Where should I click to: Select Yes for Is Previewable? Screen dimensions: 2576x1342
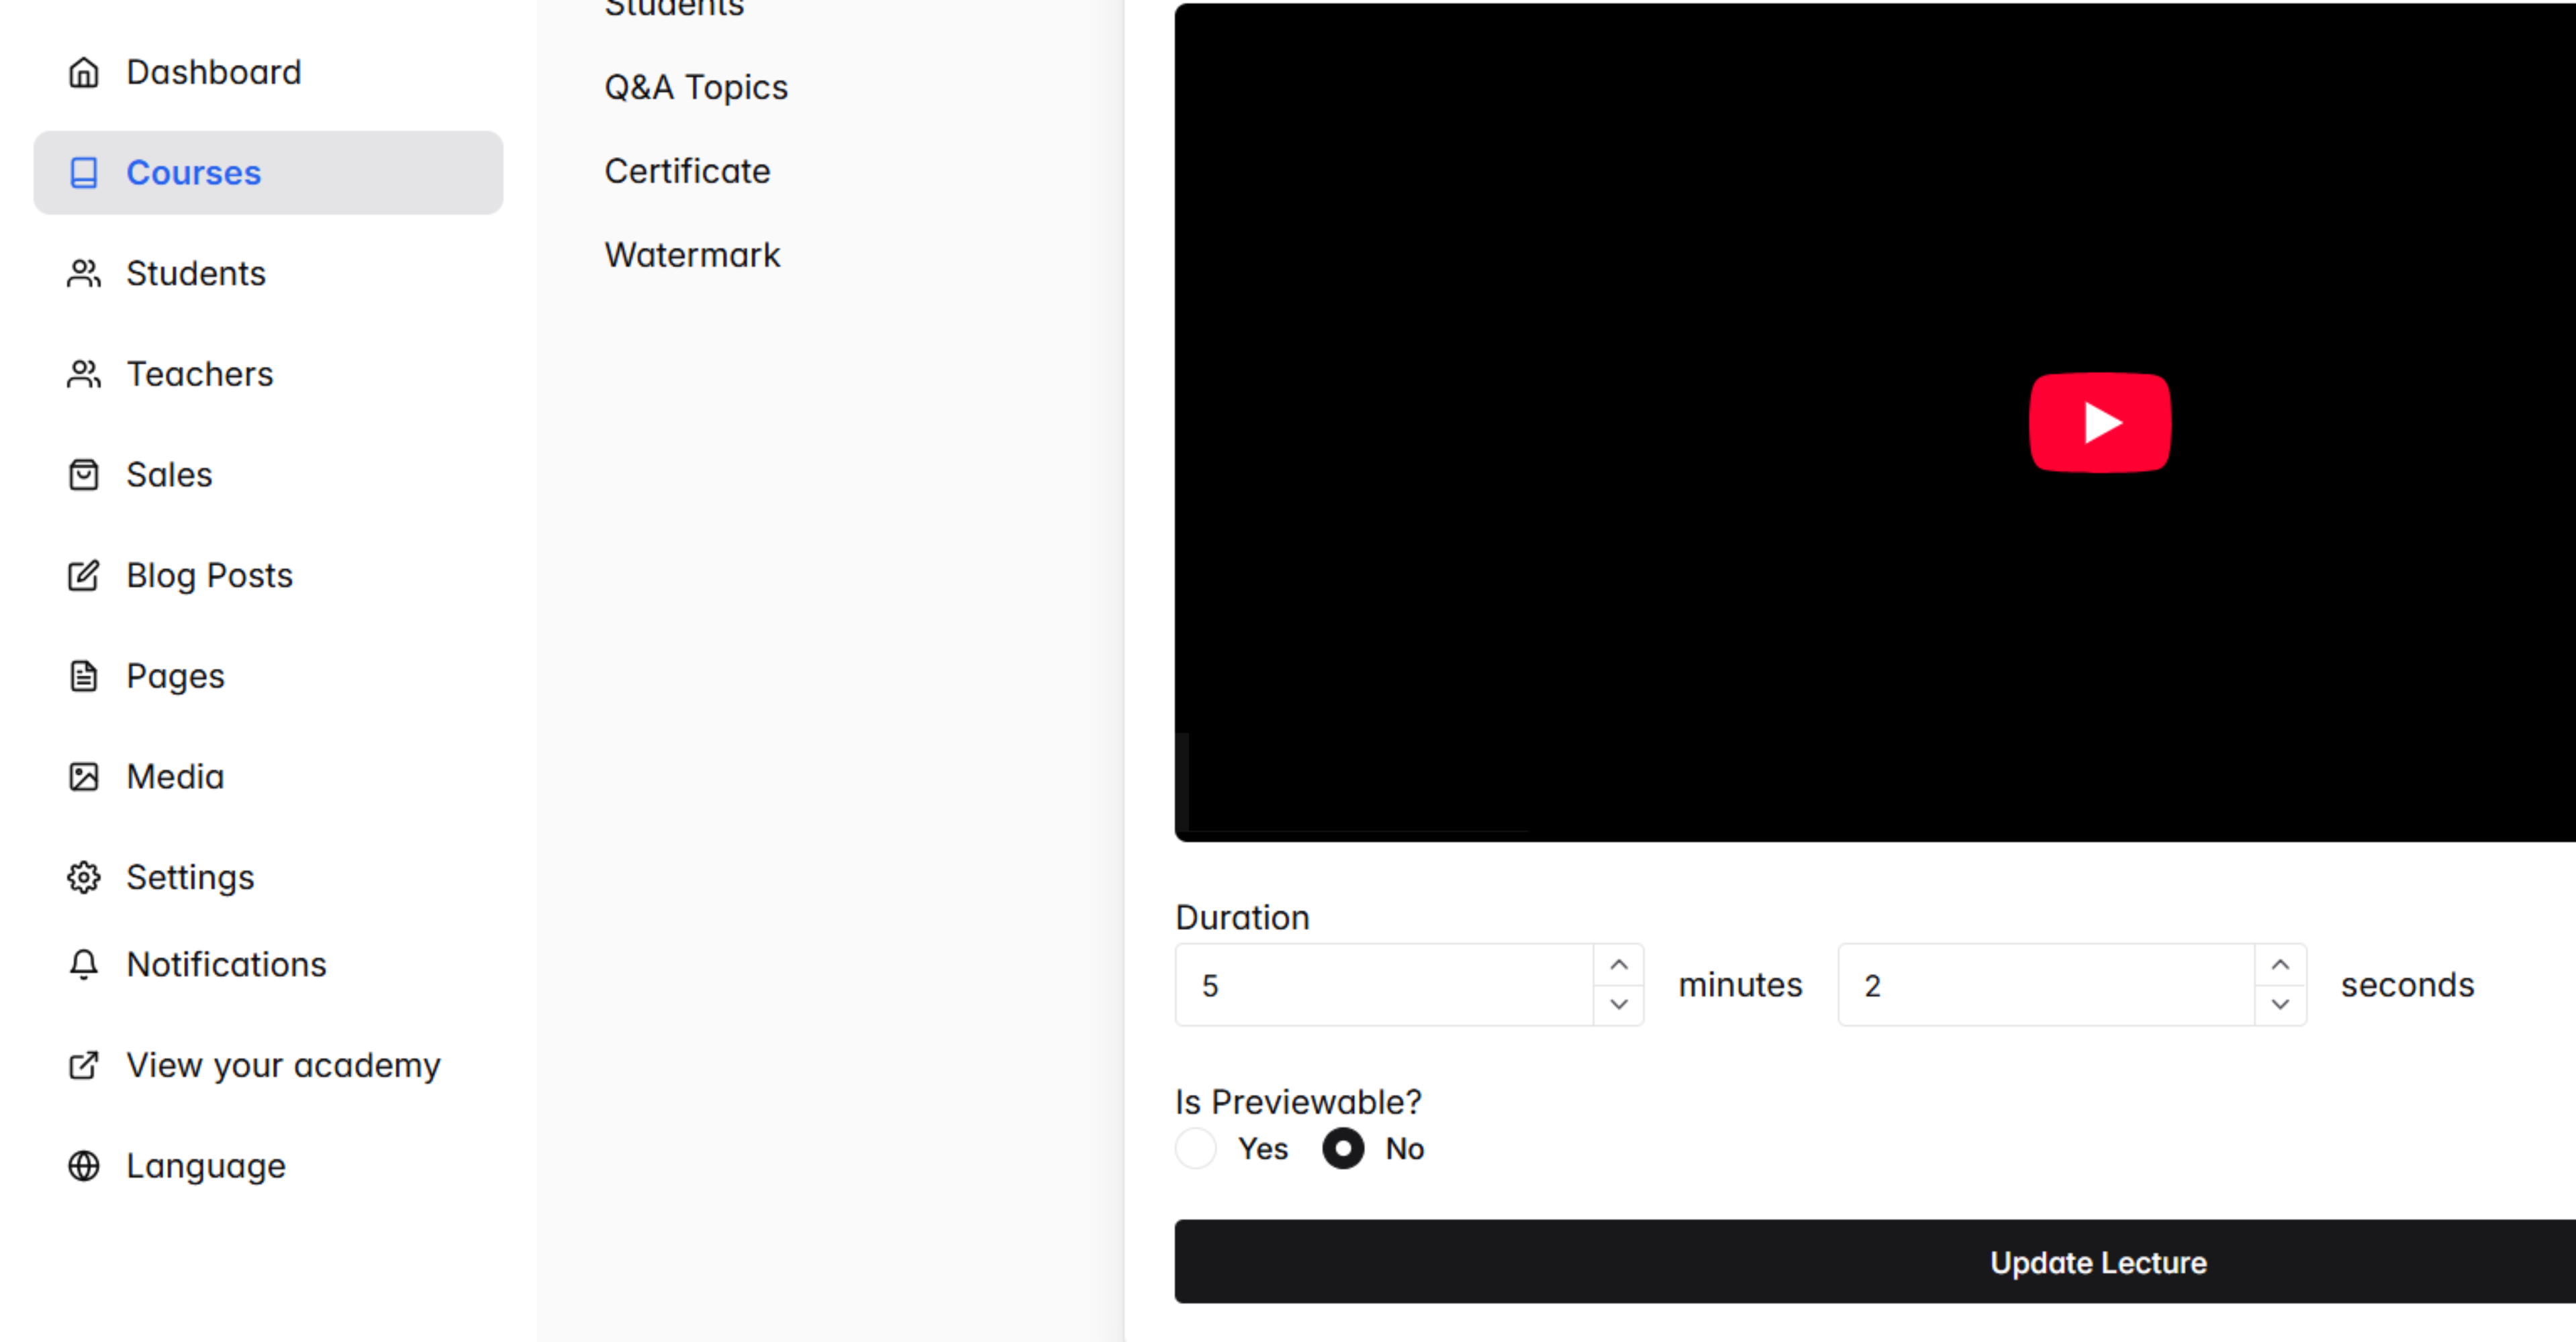(1195, 1148)
